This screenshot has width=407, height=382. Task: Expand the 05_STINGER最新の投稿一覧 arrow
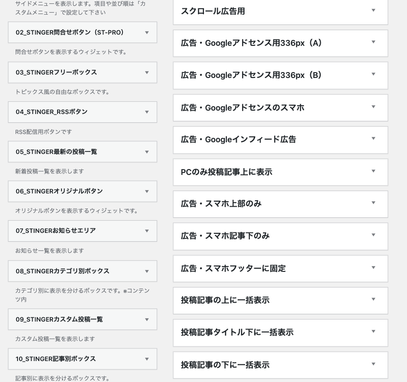point(147,152)
